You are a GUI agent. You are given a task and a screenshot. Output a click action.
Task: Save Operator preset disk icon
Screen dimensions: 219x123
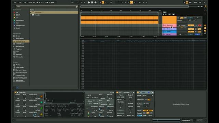113,93
